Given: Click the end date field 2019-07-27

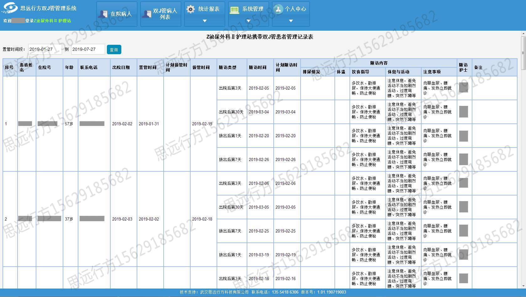Looking at the screenshot, I should click(x=88, y=49).
